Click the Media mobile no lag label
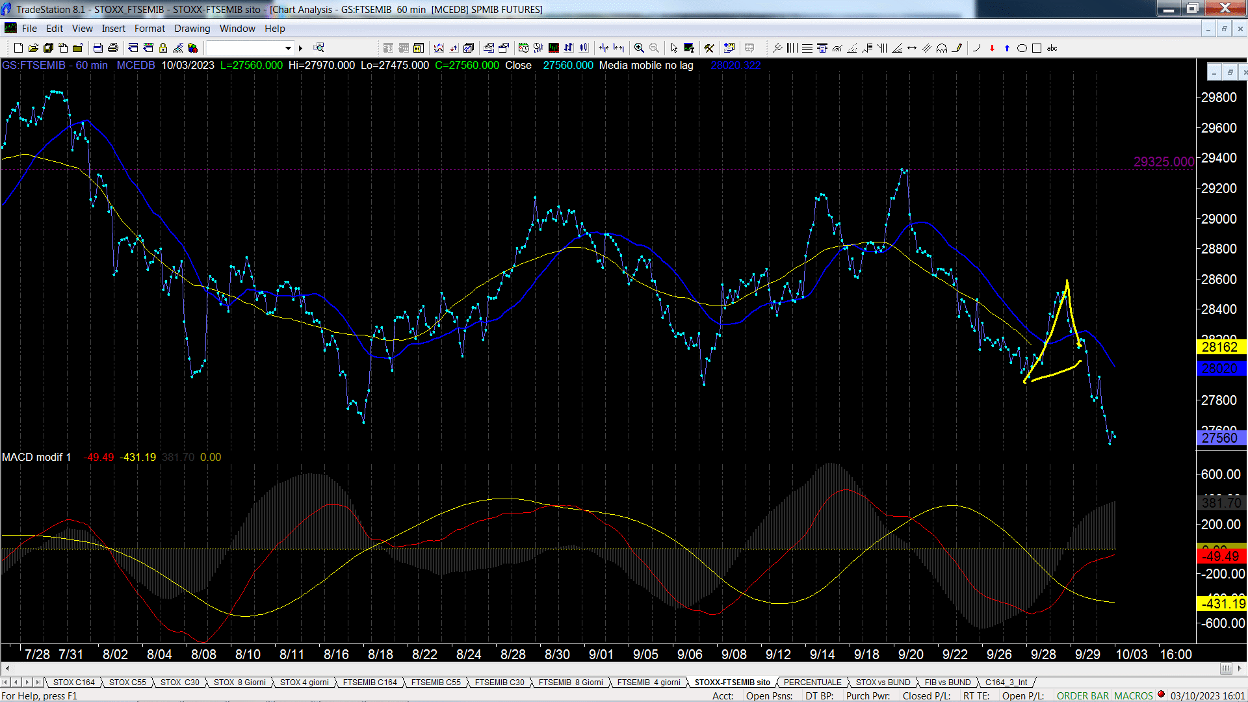Screen dimensions: 1248x702 646,65
